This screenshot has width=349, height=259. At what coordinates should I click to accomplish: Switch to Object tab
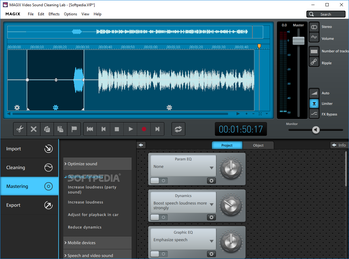258,145
